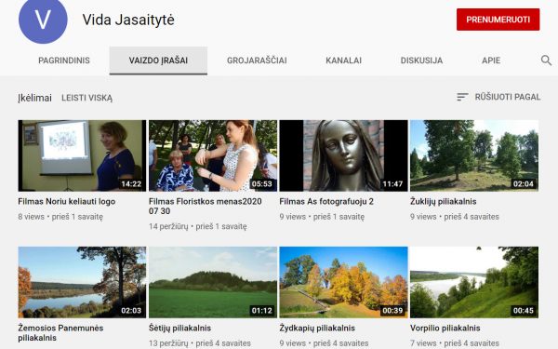Click the sort lines icon beside RŪŠIUOTI PAGAL
The width and height of the screenshot is (558, 349).
click(x=462, y=97)
